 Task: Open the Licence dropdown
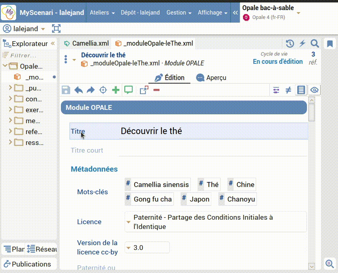[215, 222]
